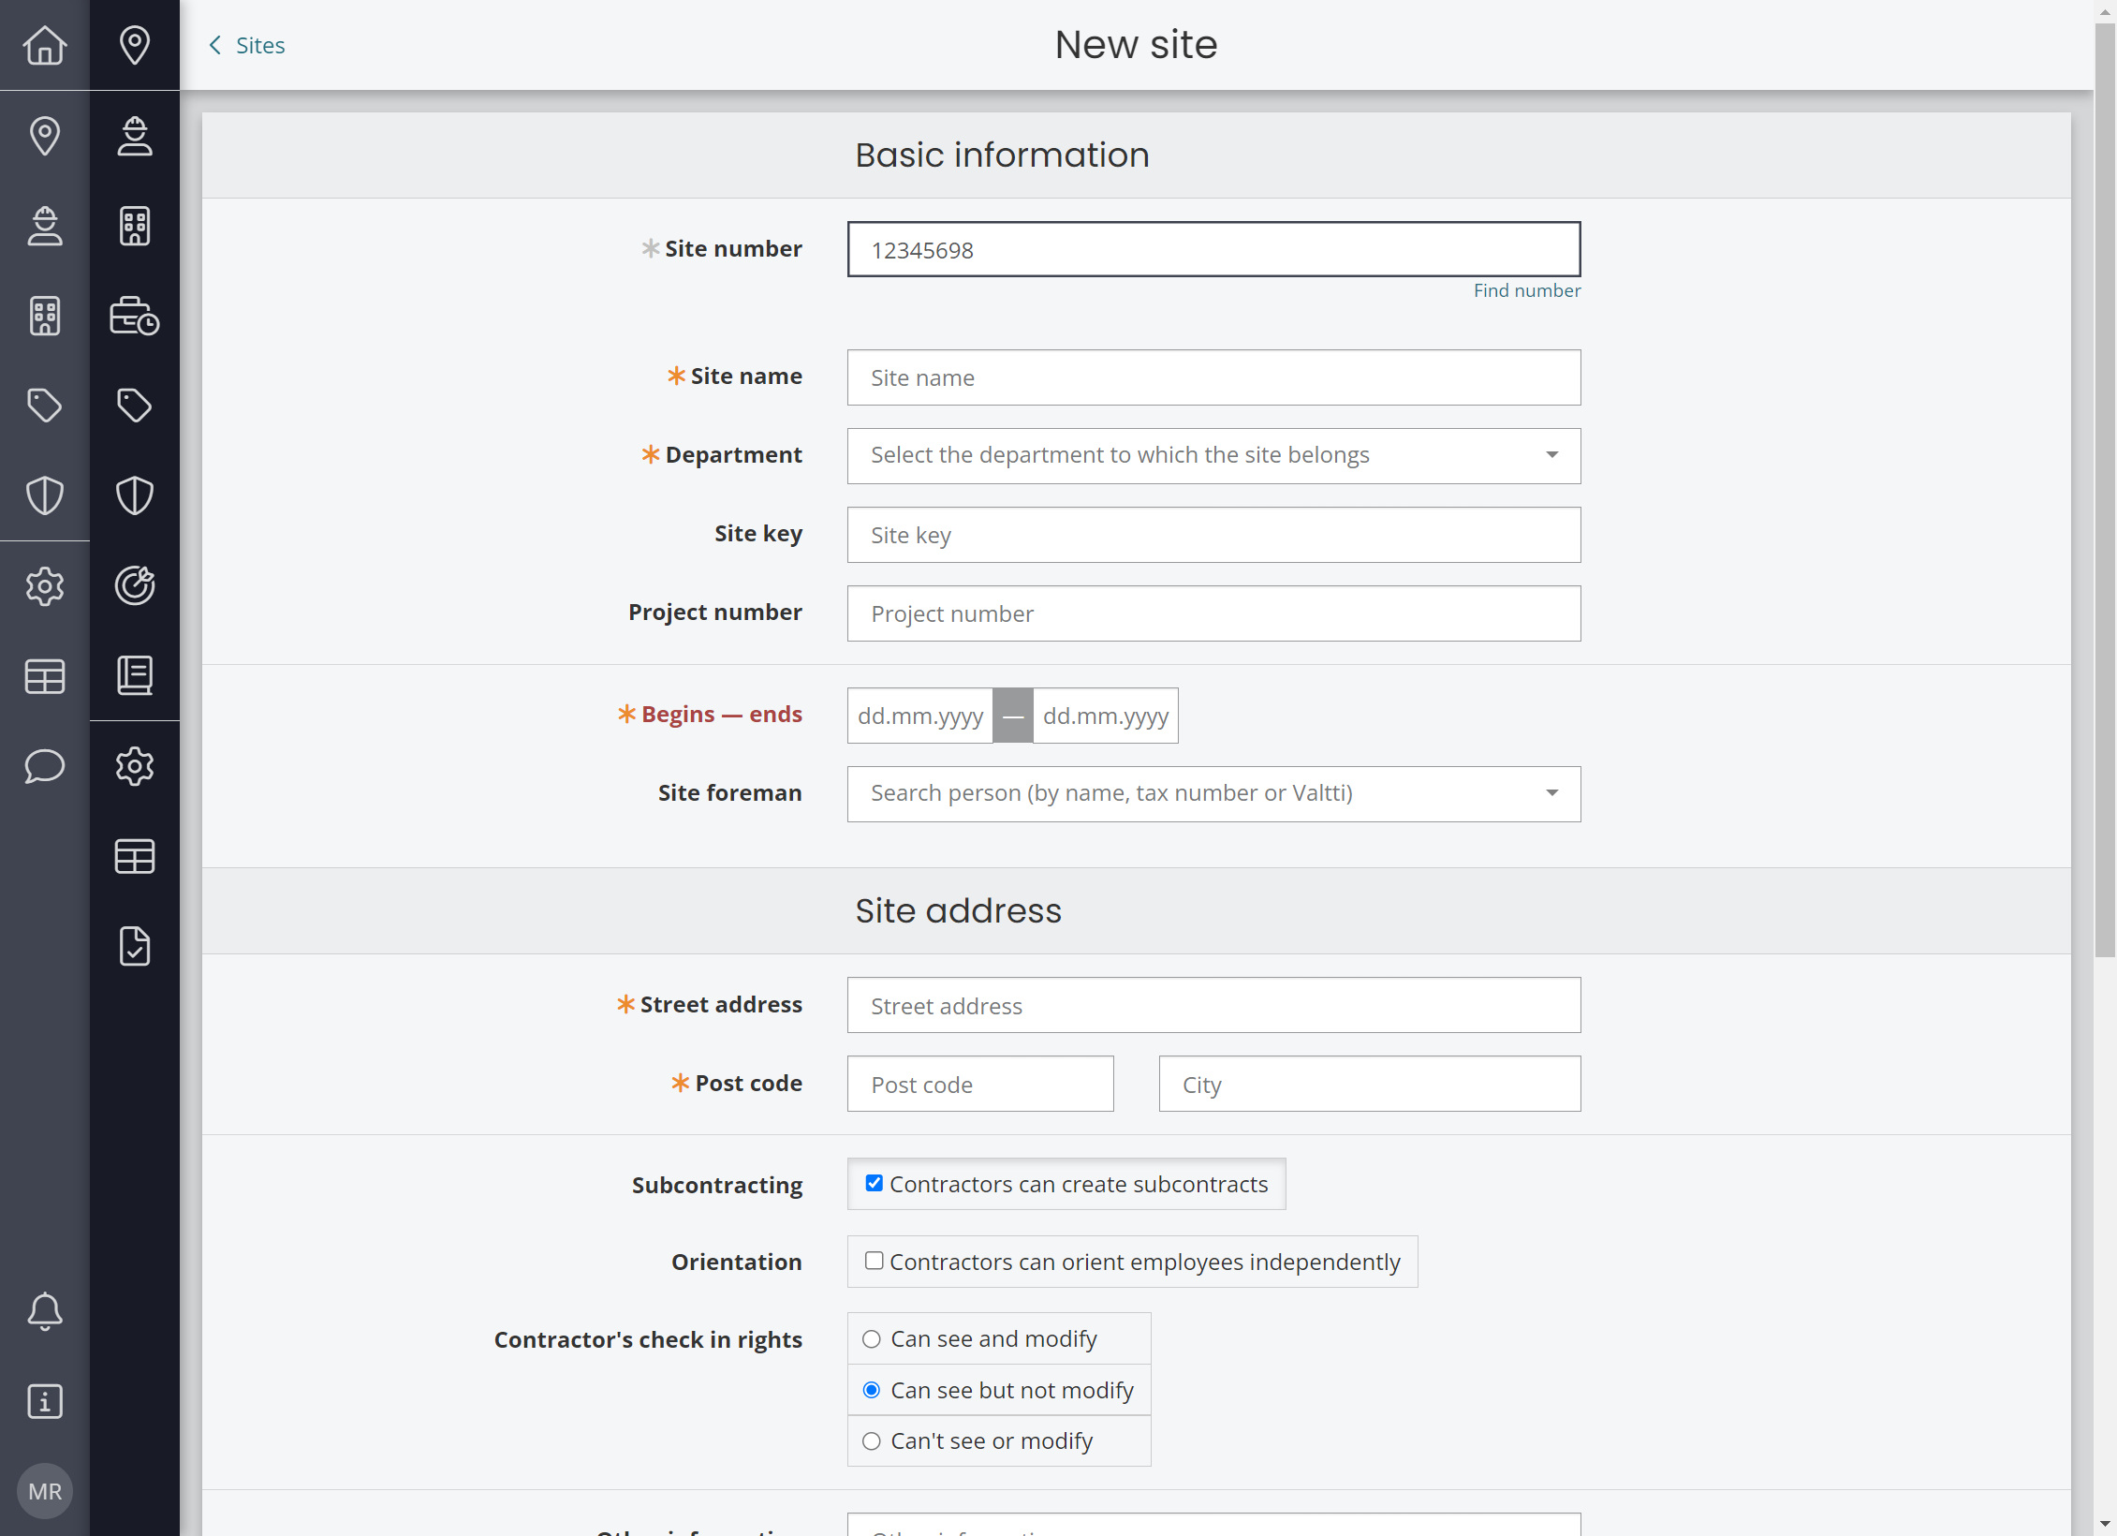Open the table icon in the second sidebar column
2117x1536 pixels.
[x=135, y=856]
